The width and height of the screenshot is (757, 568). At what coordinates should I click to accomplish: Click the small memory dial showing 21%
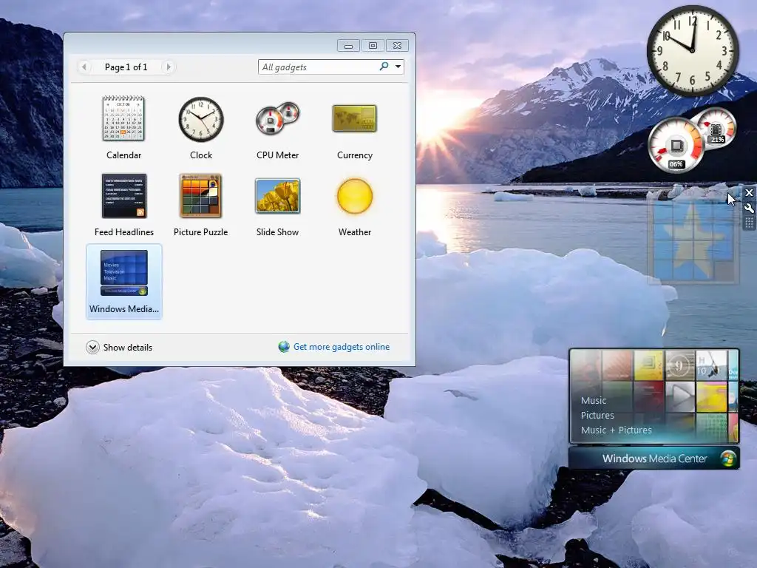click(716, 128)
